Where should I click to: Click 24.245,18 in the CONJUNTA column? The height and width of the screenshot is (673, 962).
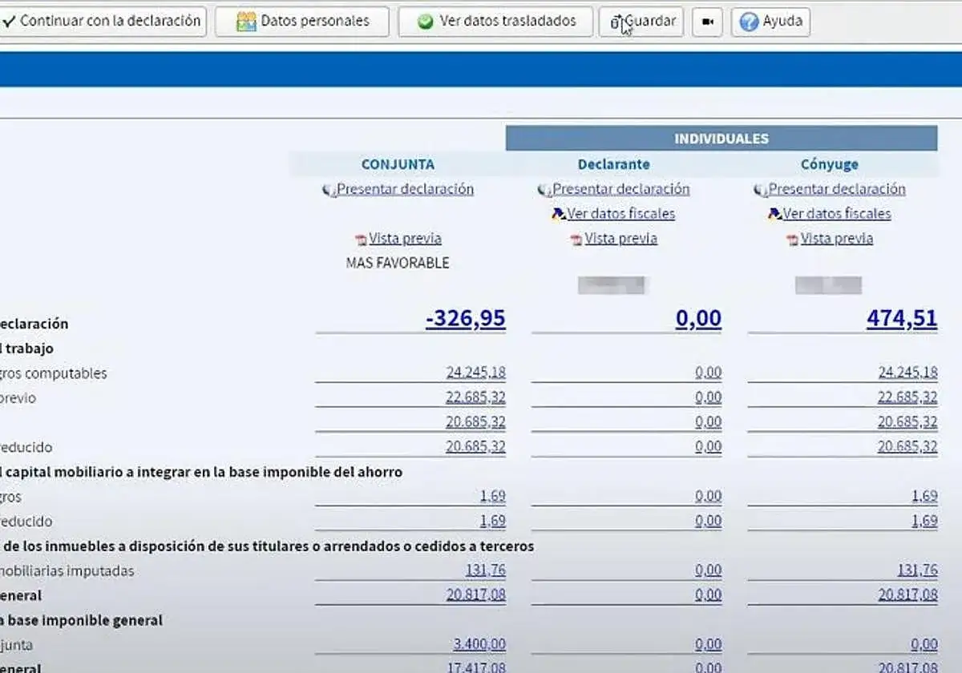(x=475, y=373)
